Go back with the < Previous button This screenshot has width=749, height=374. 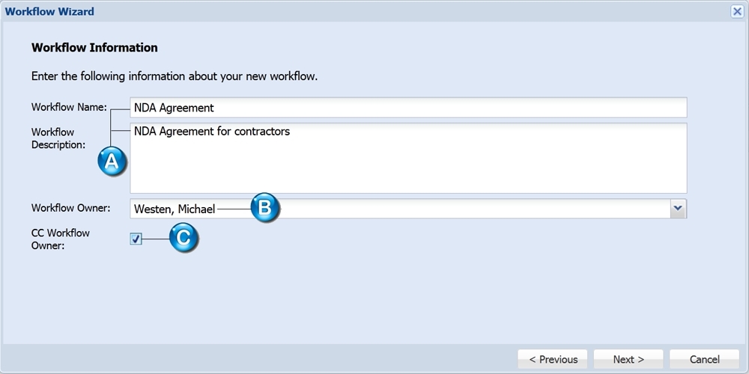coord(554,359)
